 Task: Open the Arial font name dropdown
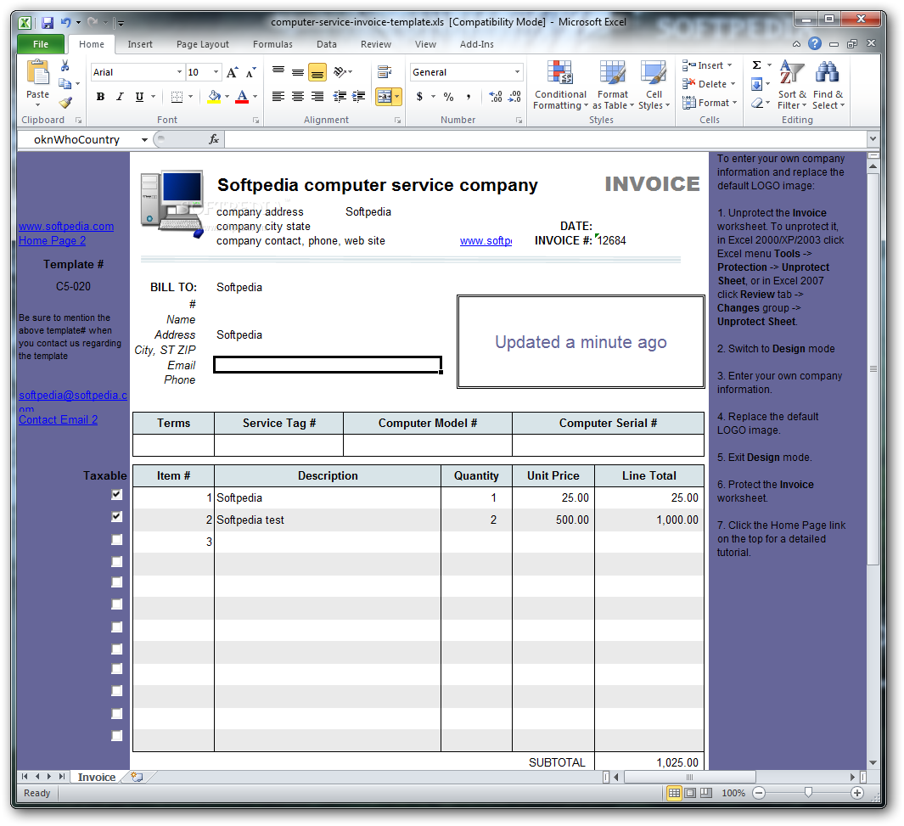coord(179,72)
